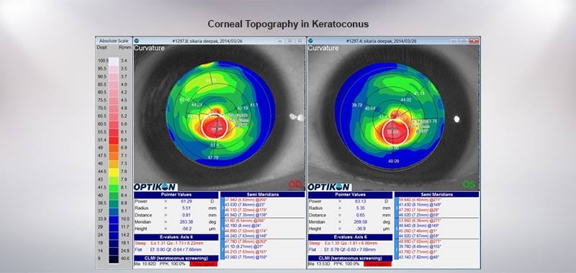576x273 pixels.
Task: Pick the 33.9 diopter blue swatch
Action: (114, 219)
